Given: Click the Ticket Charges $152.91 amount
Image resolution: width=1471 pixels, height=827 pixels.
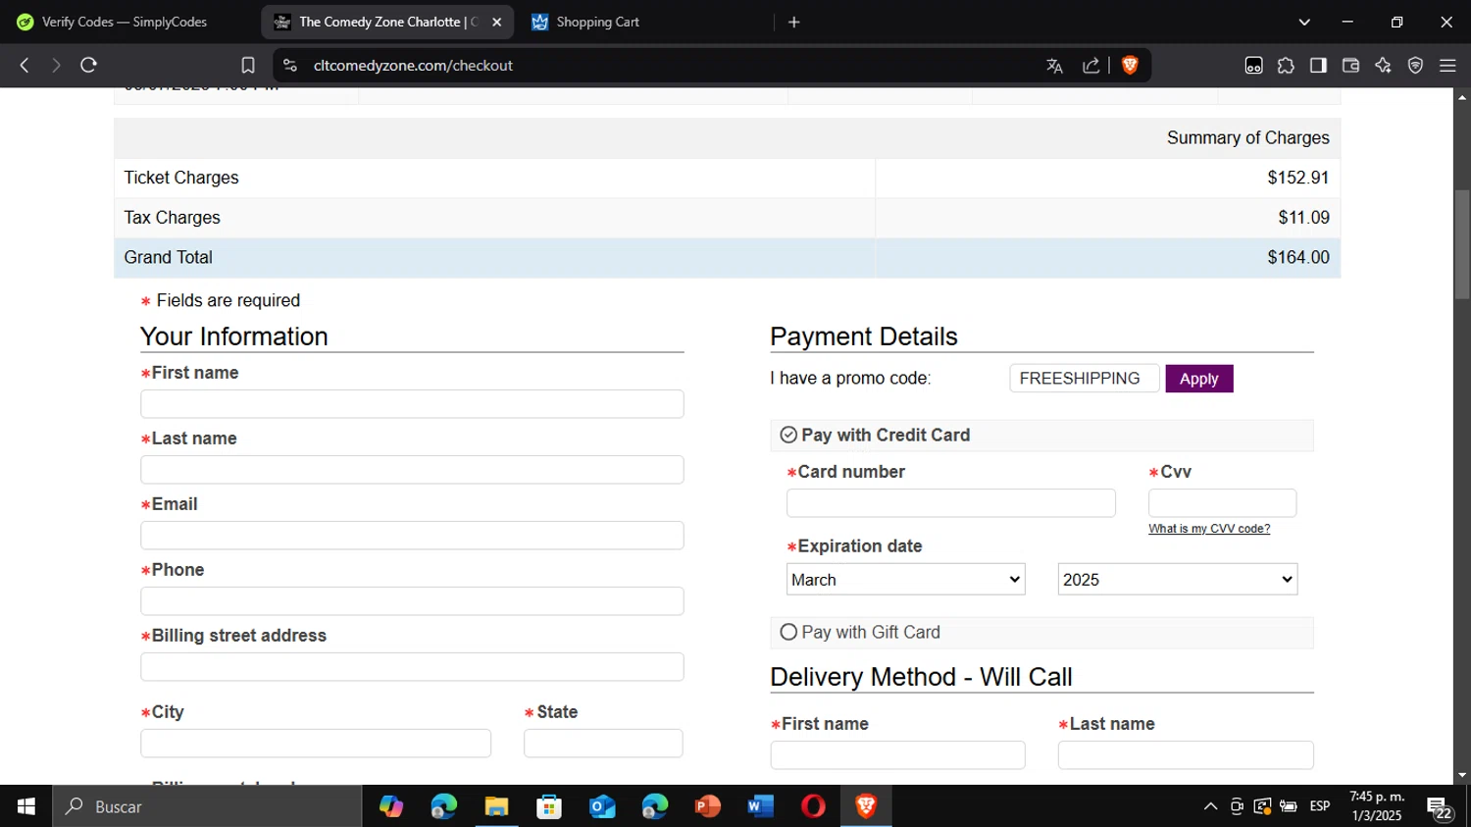Looking at the screenshot, I should (x=1298, y=179).
